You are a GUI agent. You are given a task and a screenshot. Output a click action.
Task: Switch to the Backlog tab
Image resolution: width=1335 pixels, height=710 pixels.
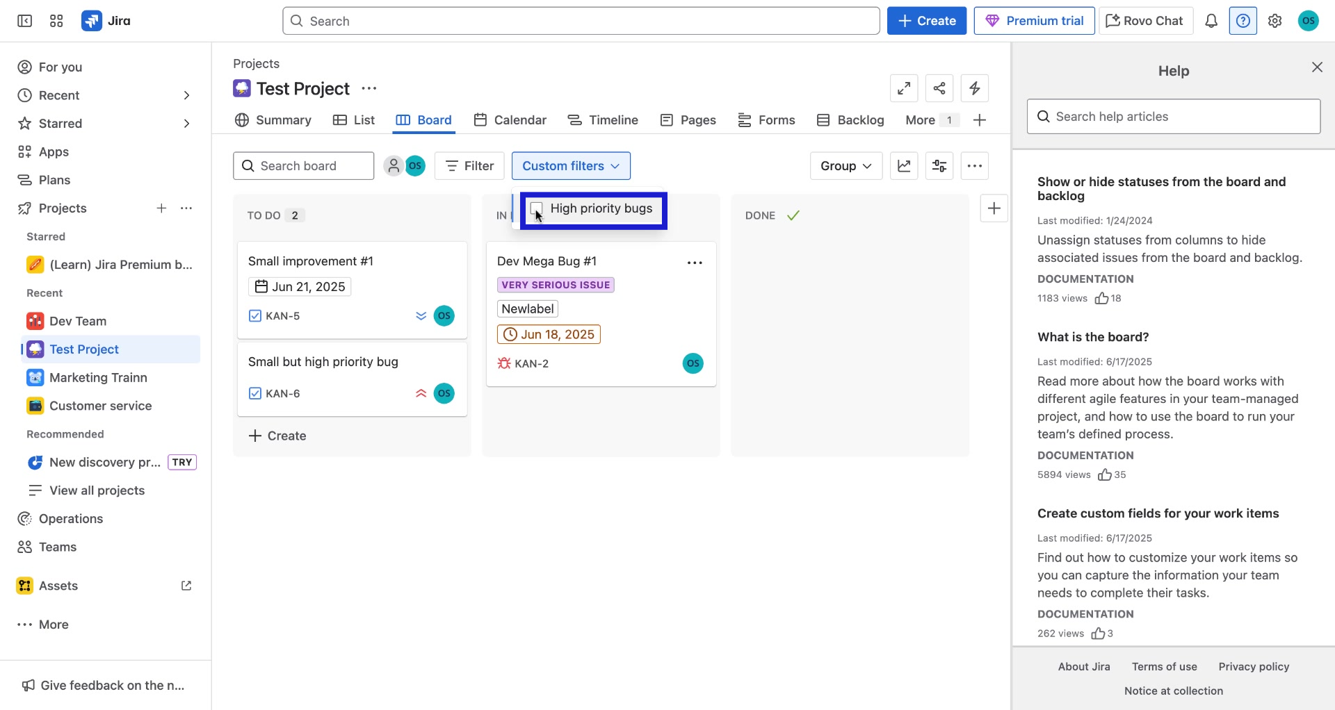click(850, 120)
